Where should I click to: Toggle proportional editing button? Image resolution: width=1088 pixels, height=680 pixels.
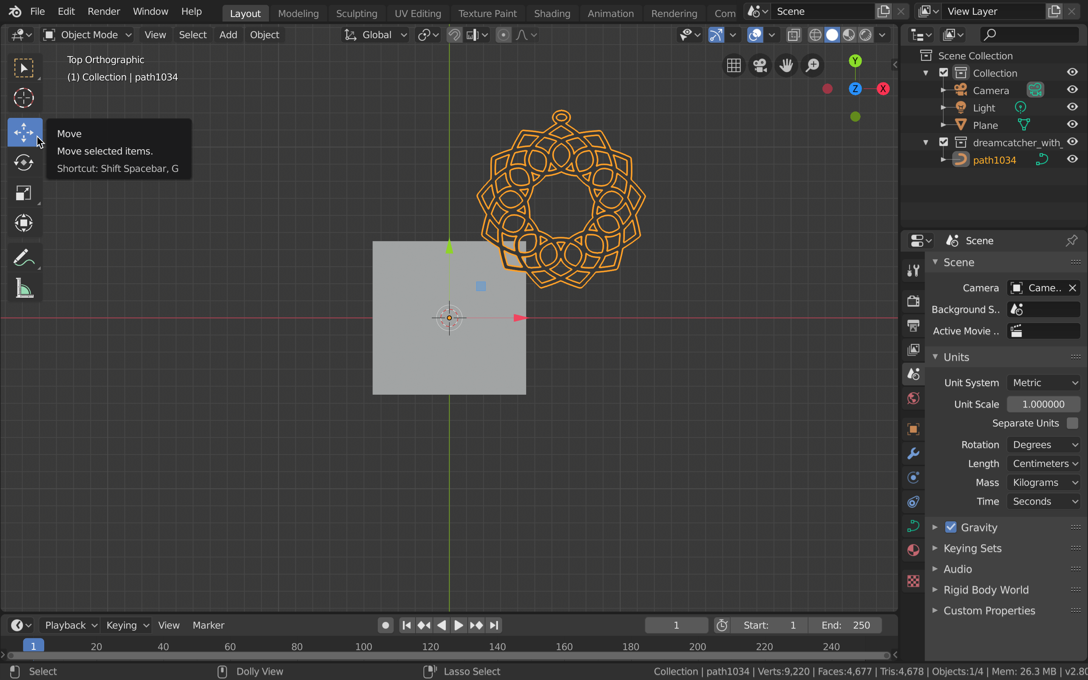[x=504, y=35]
